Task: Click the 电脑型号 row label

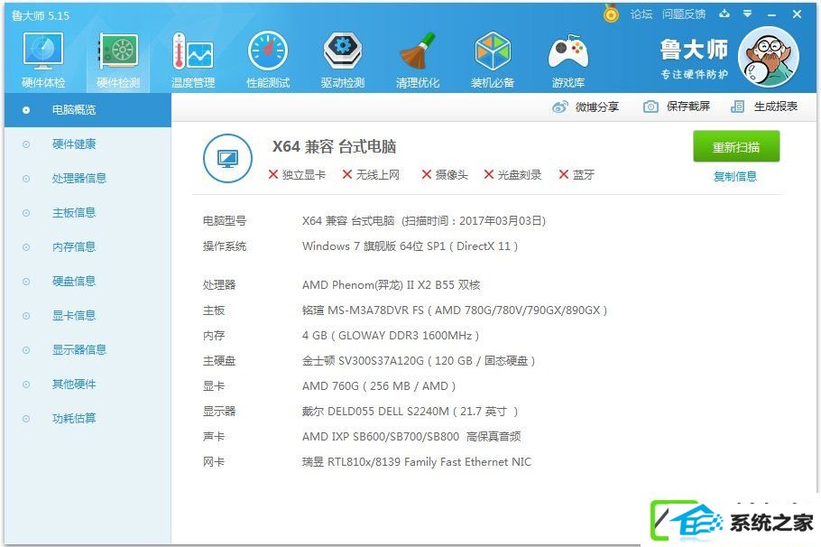Action: [x=225, y=221]
